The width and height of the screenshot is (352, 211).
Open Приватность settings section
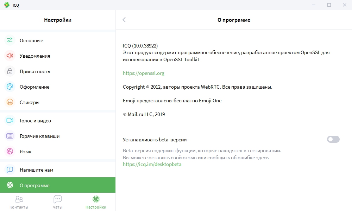(x=58, y=71)
